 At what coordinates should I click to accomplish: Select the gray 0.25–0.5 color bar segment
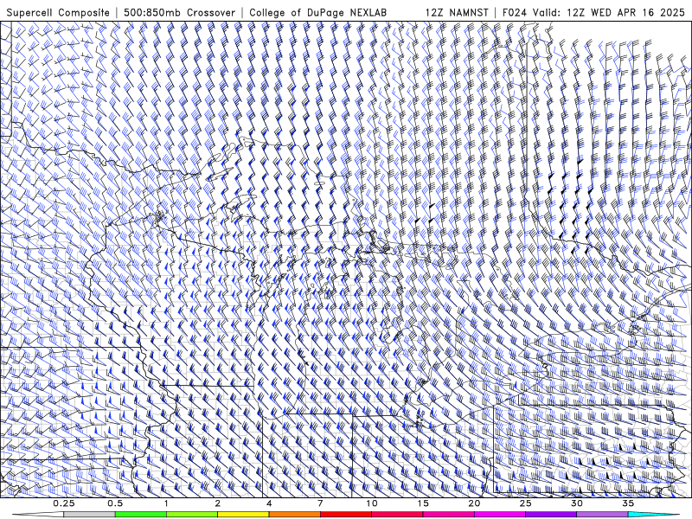(89, 514)
